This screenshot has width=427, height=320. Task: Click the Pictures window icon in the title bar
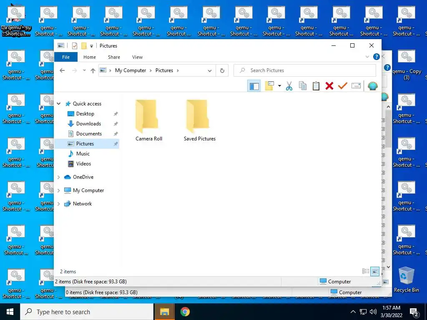tap(61, 46)
